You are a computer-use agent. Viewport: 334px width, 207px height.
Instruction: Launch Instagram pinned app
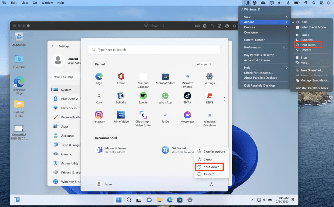coord(99,117)
